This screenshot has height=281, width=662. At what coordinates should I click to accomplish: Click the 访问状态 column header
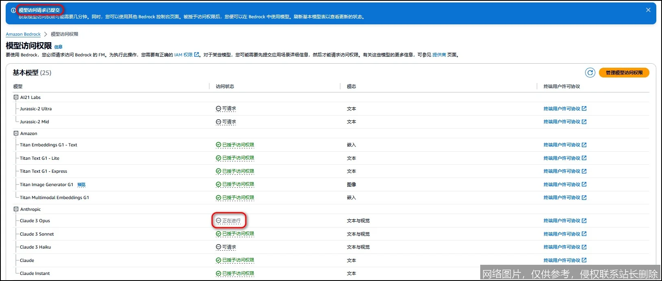(x=225, y=86)
